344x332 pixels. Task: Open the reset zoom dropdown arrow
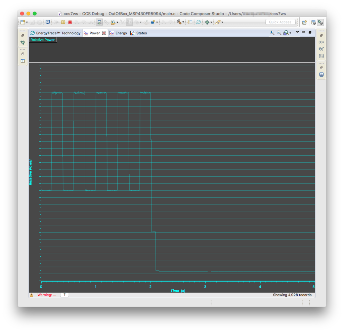pyautogui.click(x=290, y=33)
